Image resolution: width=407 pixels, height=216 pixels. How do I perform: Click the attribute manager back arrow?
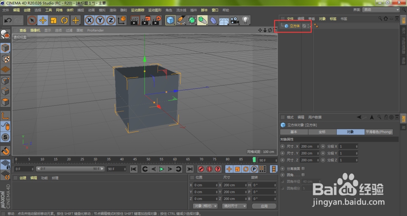(359, 117)
